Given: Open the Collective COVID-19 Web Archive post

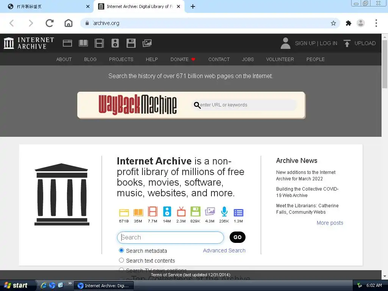Looking at the screenshot, I should (307, 192).
